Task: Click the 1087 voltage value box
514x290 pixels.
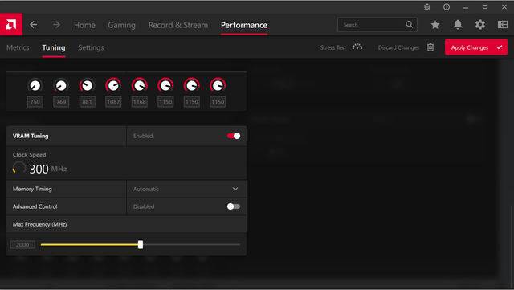Action: tap(113, 102)
